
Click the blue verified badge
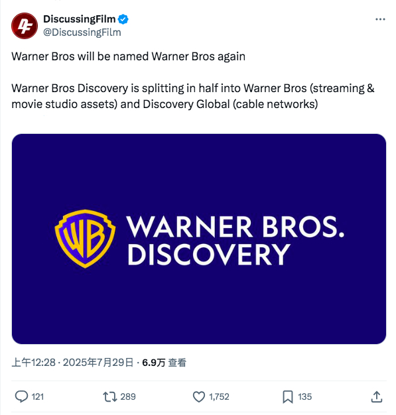coord(123,19)
